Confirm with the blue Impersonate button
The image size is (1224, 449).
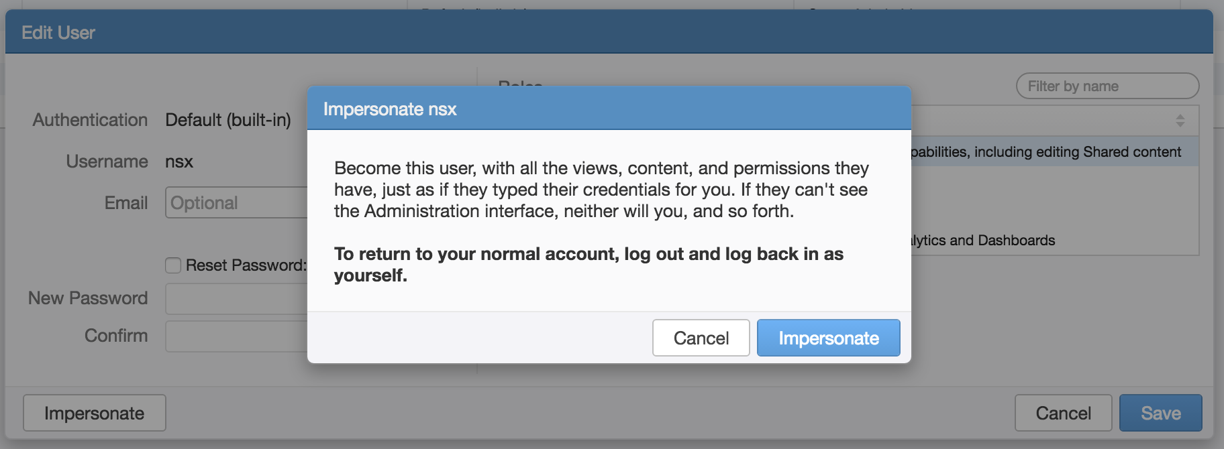click(828, 338)
